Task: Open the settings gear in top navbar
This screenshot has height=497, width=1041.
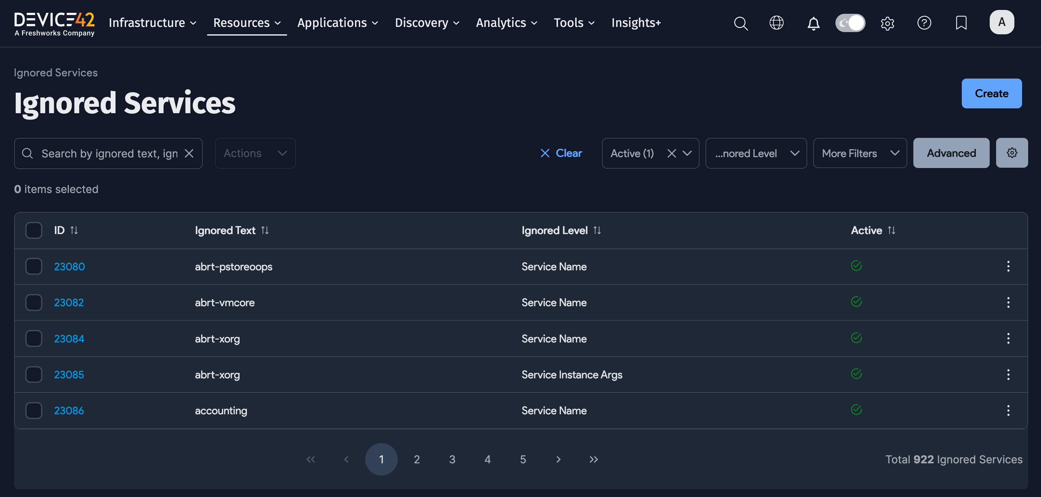Action: [x=887, y=23]
